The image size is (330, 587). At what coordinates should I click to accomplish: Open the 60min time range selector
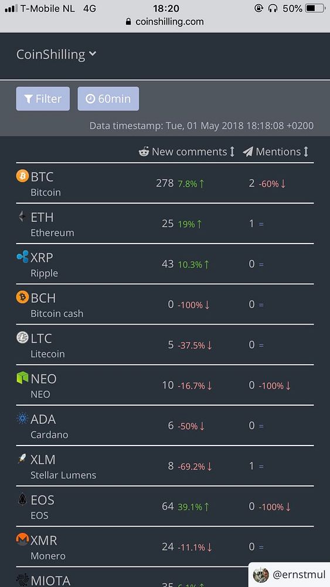[108, 99]
